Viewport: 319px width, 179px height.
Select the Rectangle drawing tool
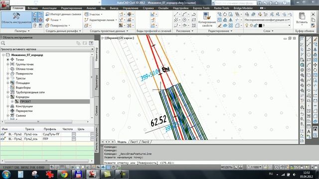coord(194,20)
